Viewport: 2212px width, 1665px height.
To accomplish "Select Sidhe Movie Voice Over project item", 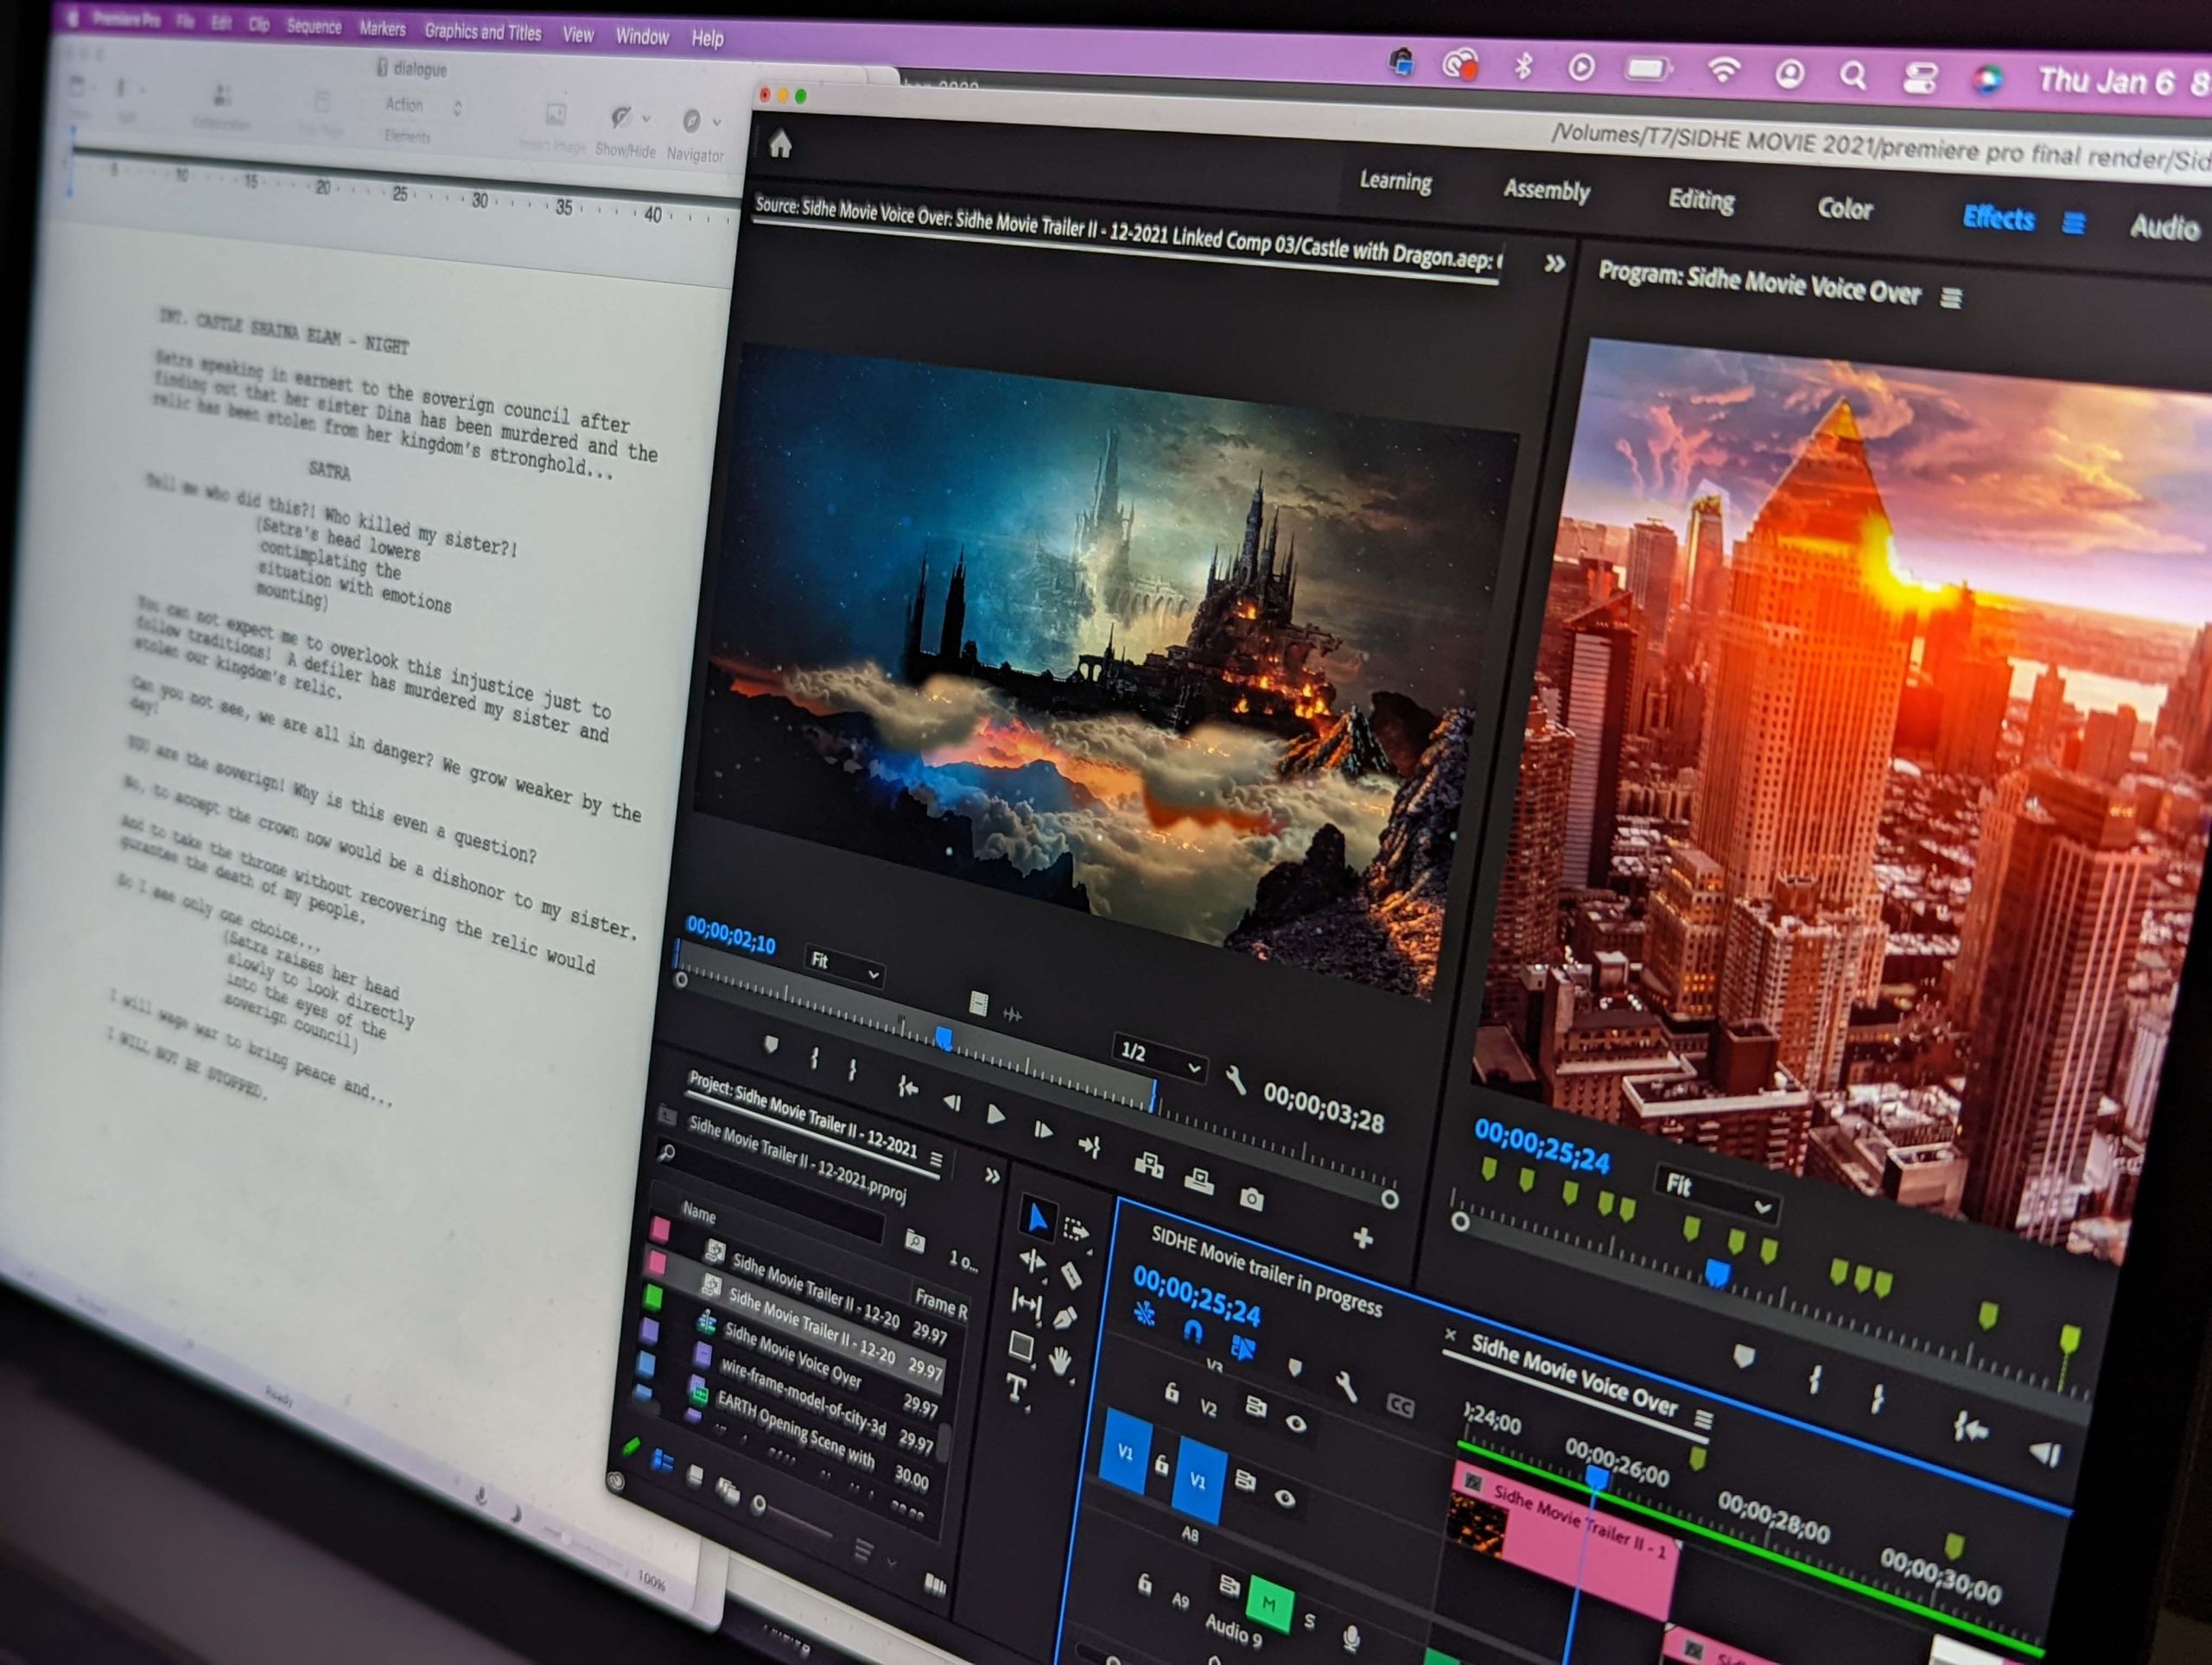I will click(x=792, y=1353).
